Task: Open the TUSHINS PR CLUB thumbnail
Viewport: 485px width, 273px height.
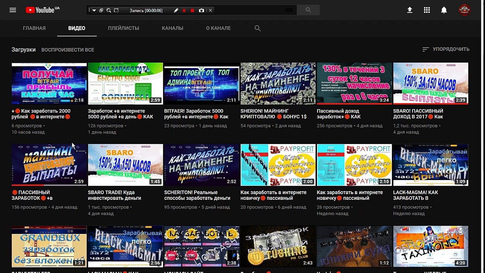Action: click(278, 246)
